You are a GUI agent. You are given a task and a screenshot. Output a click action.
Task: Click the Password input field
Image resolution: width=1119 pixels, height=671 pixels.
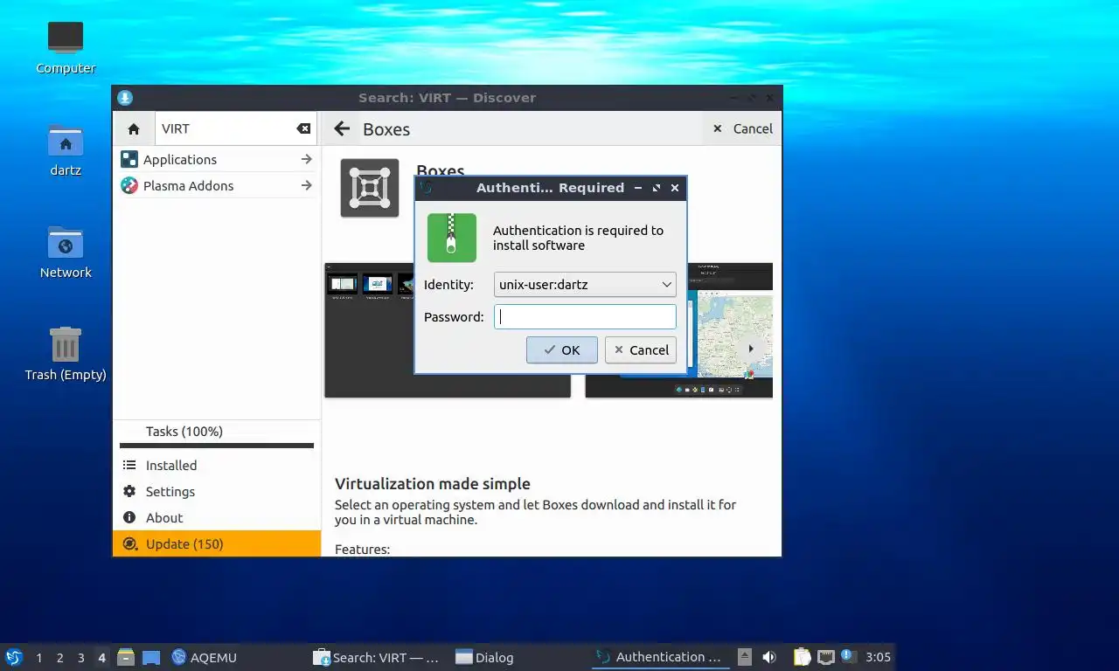point(585,316)
